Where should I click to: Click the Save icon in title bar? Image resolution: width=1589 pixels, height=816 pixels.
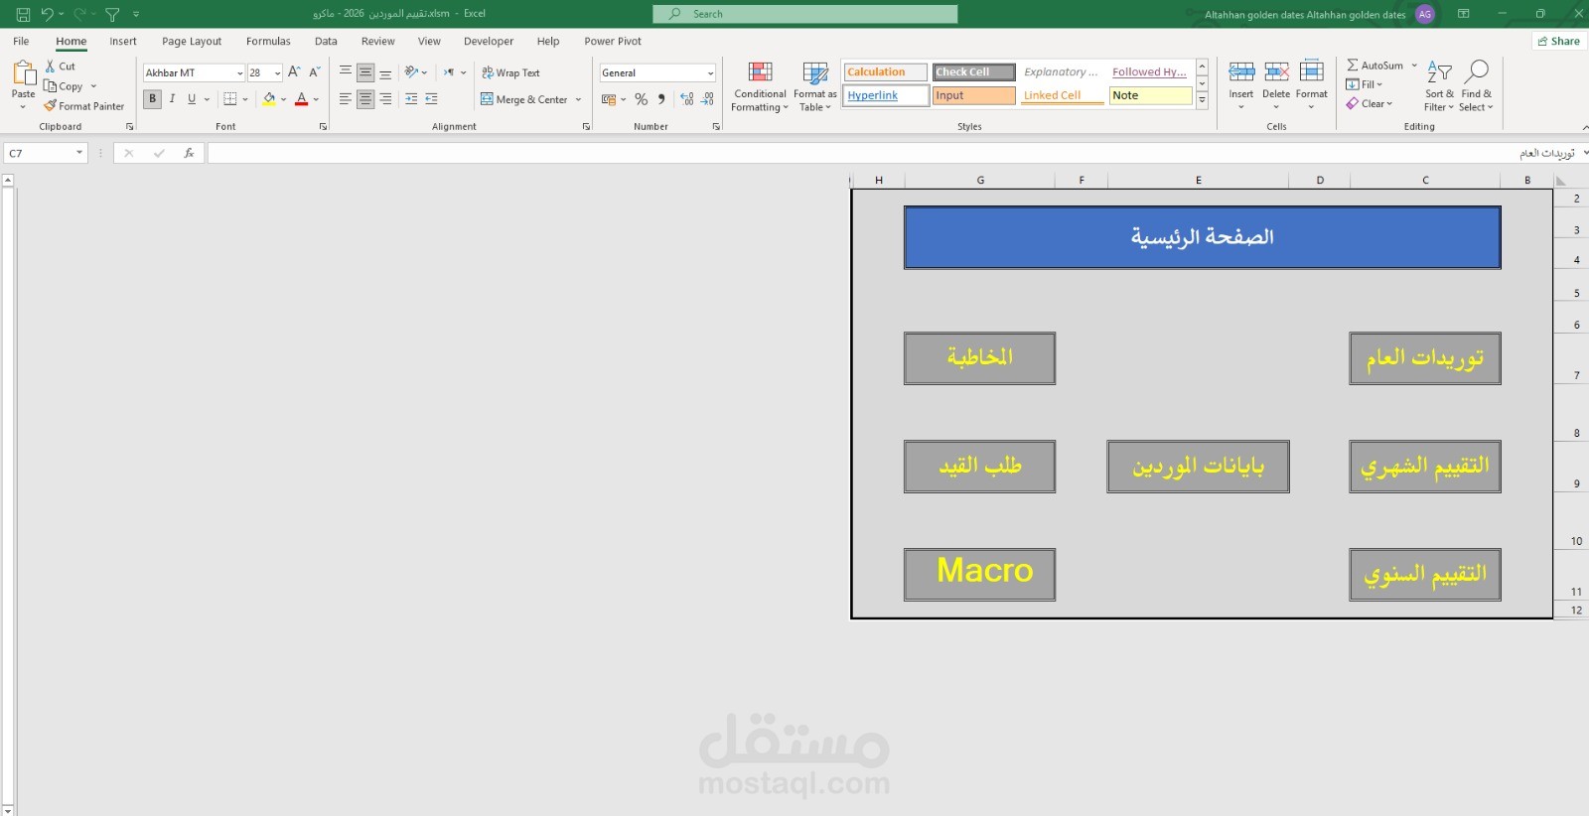[x=23, y=14]
